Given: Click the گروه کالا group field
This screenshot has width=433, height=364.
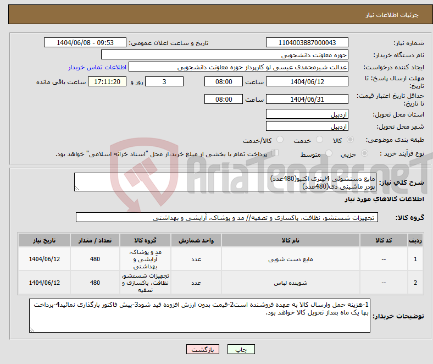Looking at the screenshot, I should 227,217.
